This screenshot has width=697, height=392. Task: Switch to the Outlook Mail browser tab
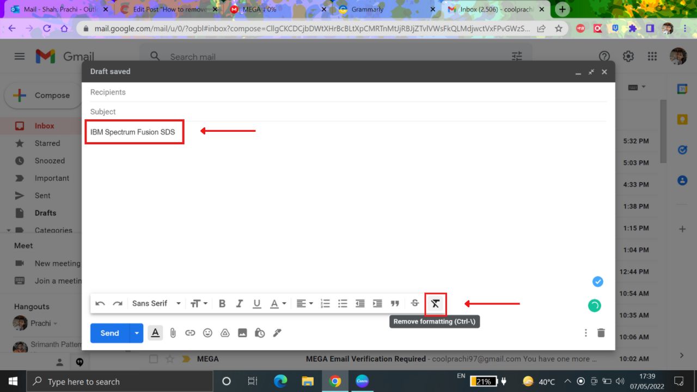pos(60,9)
